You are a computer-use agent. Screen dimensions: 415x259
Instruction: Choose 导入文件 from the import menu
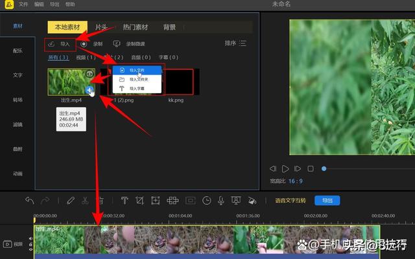(x=137, y=71)
